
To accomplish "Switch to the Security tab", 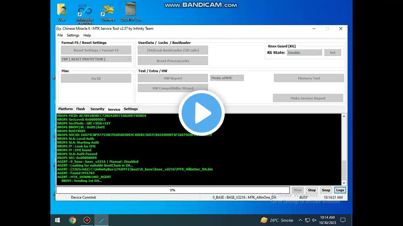I will click(x=97, y=109).
